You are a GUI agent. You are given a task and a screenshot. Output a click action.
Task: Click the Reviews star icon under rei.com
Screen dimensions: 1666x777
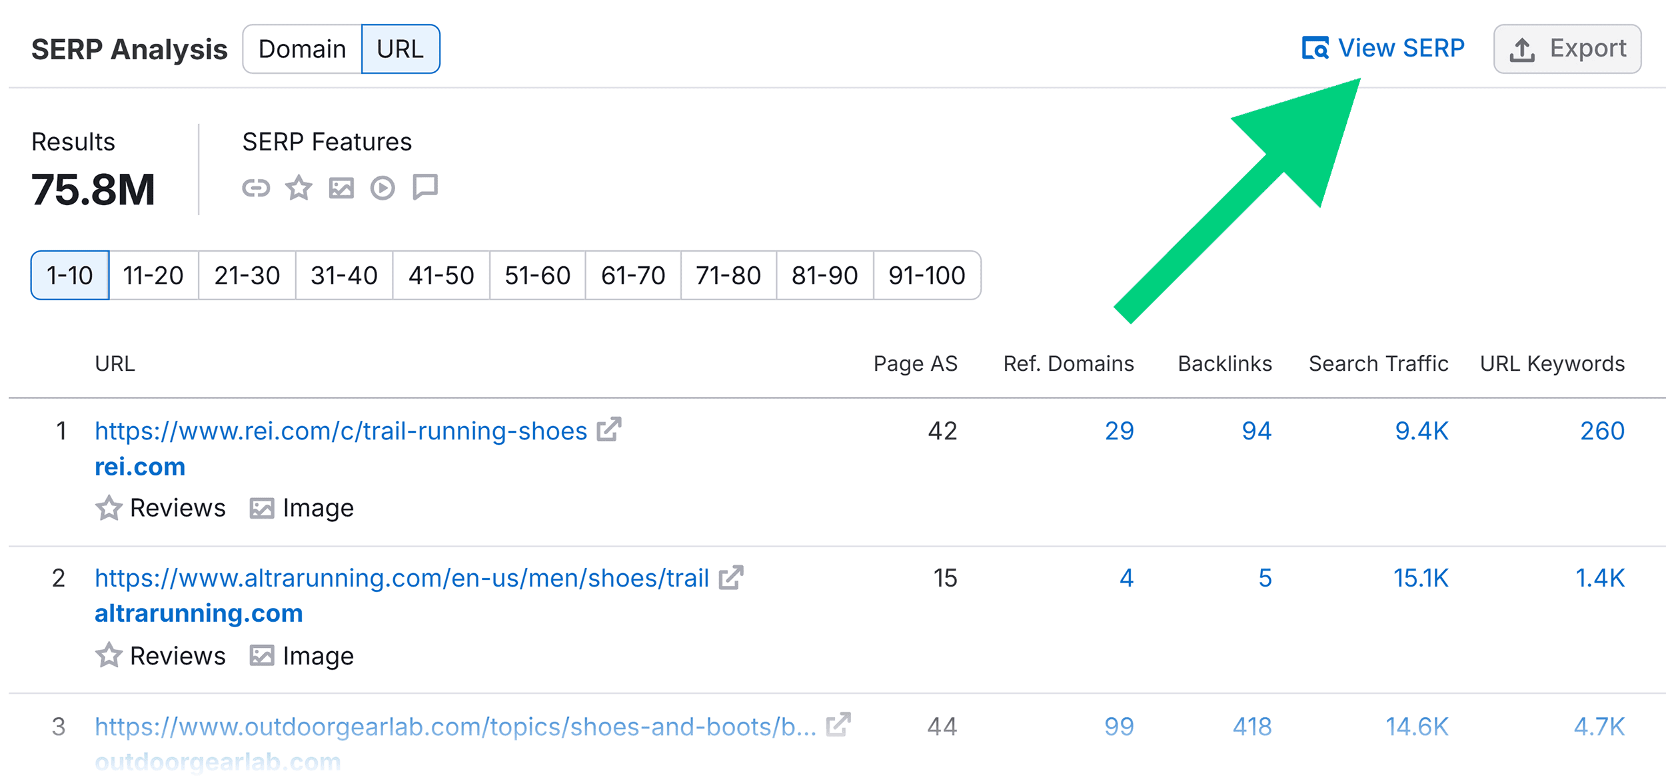point(109,508)
